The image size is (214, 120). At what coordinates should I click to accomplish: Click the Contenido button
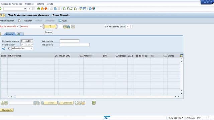point(66,103)
